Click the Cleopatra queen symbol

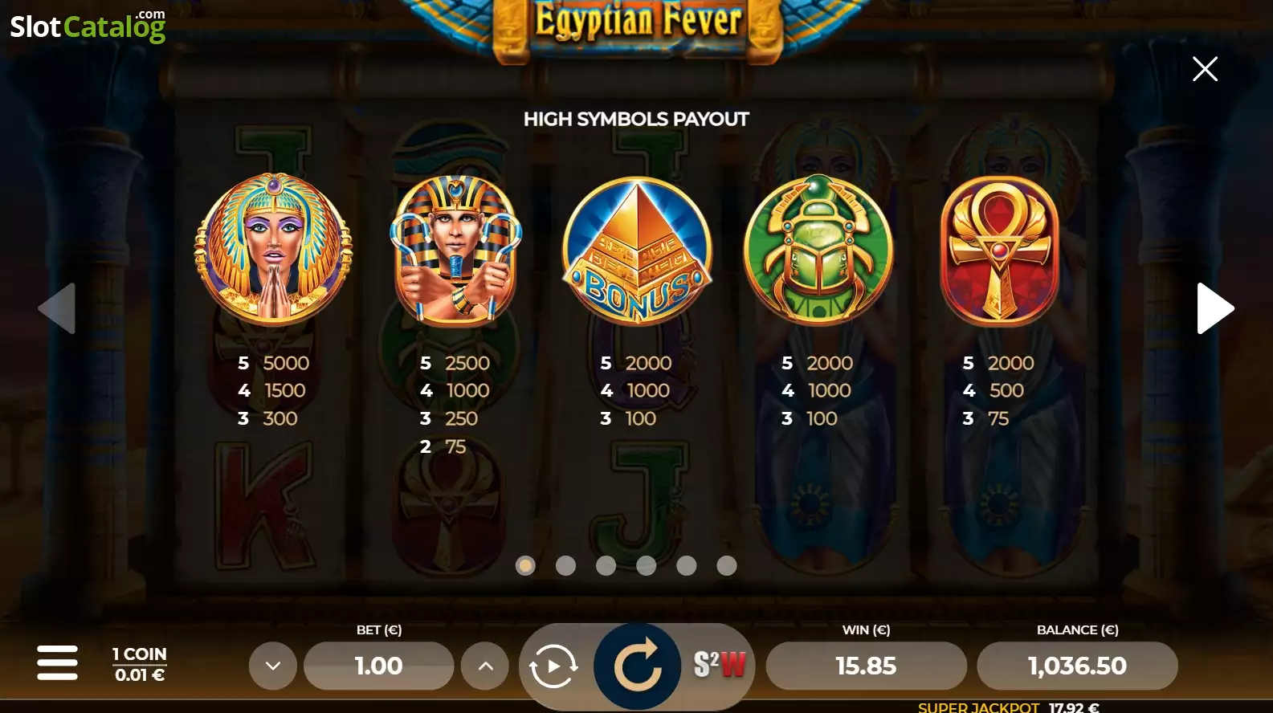click(x=274, y=250)
